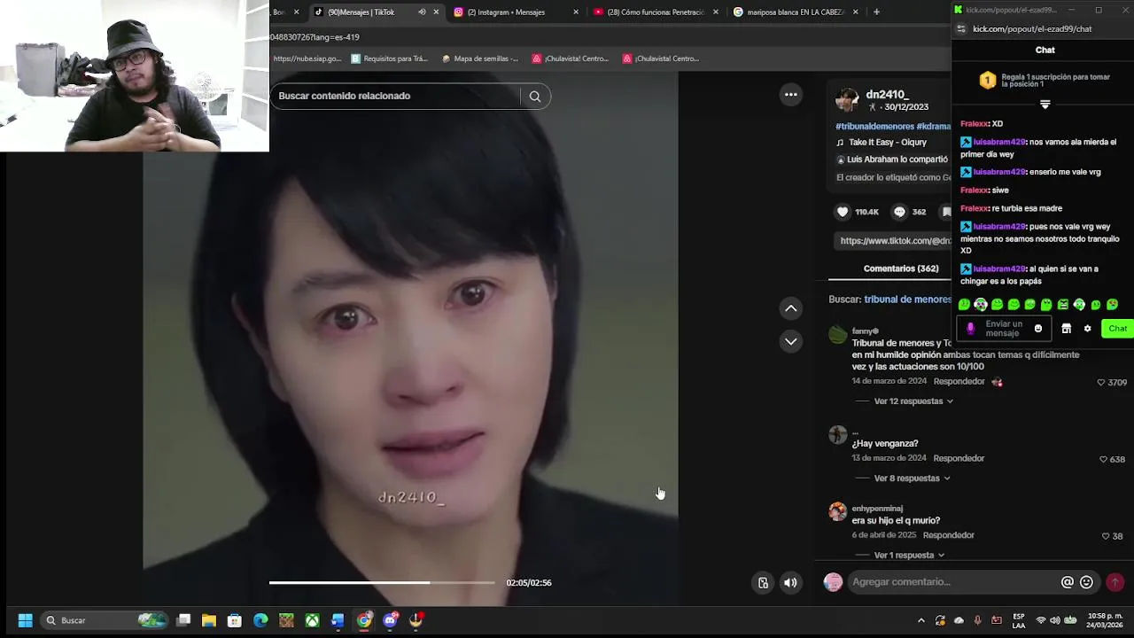The height and width of the screenshot is (638, 1134).
Task: Mute the TikTok tab audio icon
Action: [x=422, y=12]
